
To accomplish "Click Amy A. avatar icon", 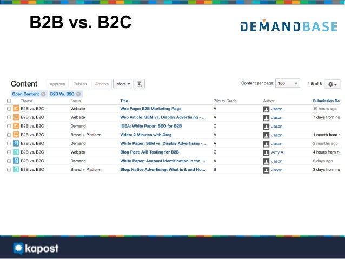I will (x=266, y=152).
